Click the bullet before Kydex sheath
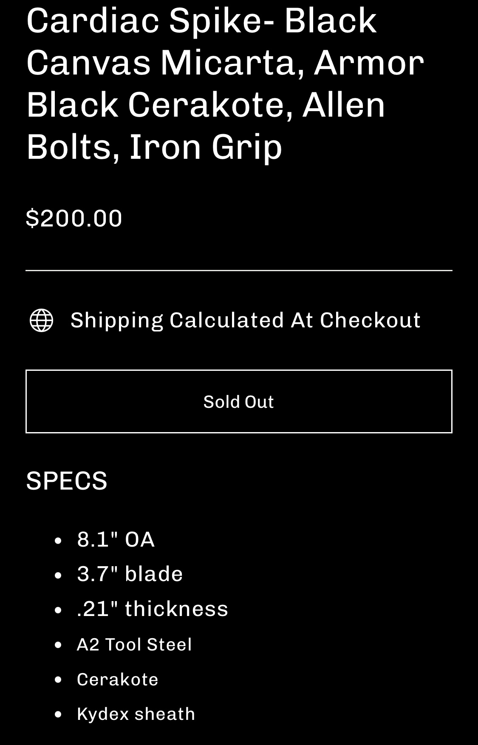478x745 pixels. click(59, 714)
